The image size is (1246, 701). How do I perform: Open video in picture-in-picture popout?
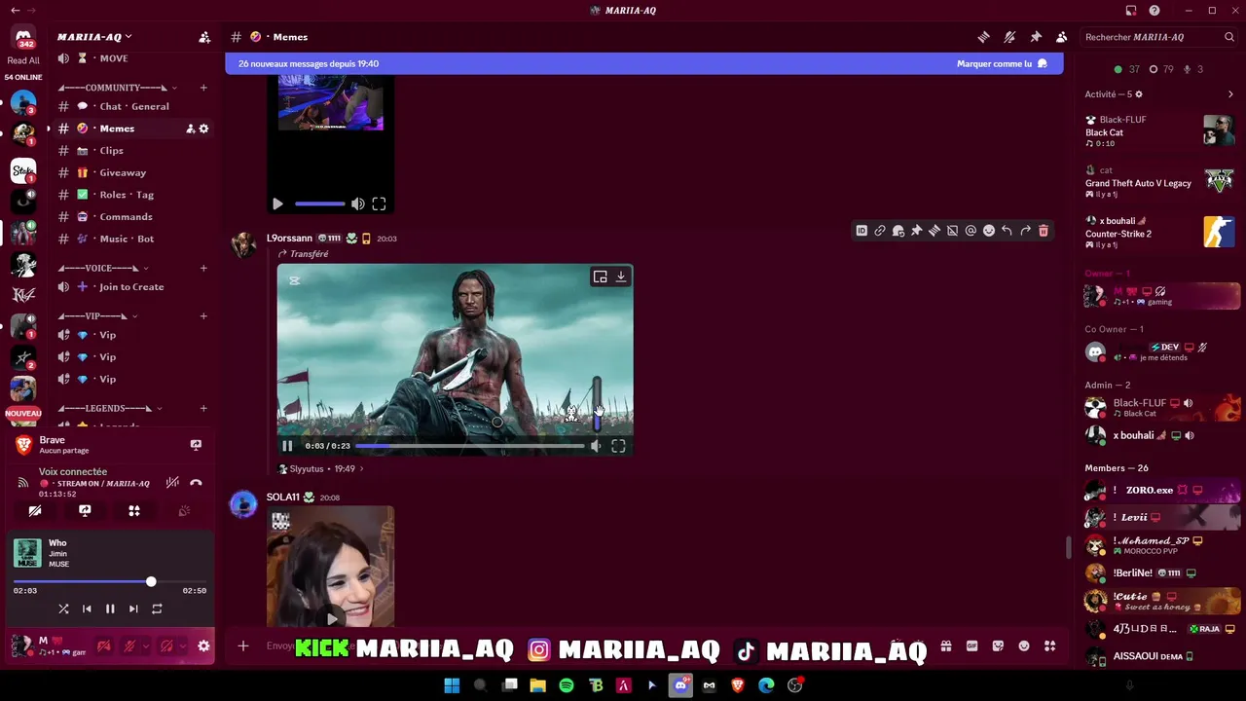pos(601,277)
